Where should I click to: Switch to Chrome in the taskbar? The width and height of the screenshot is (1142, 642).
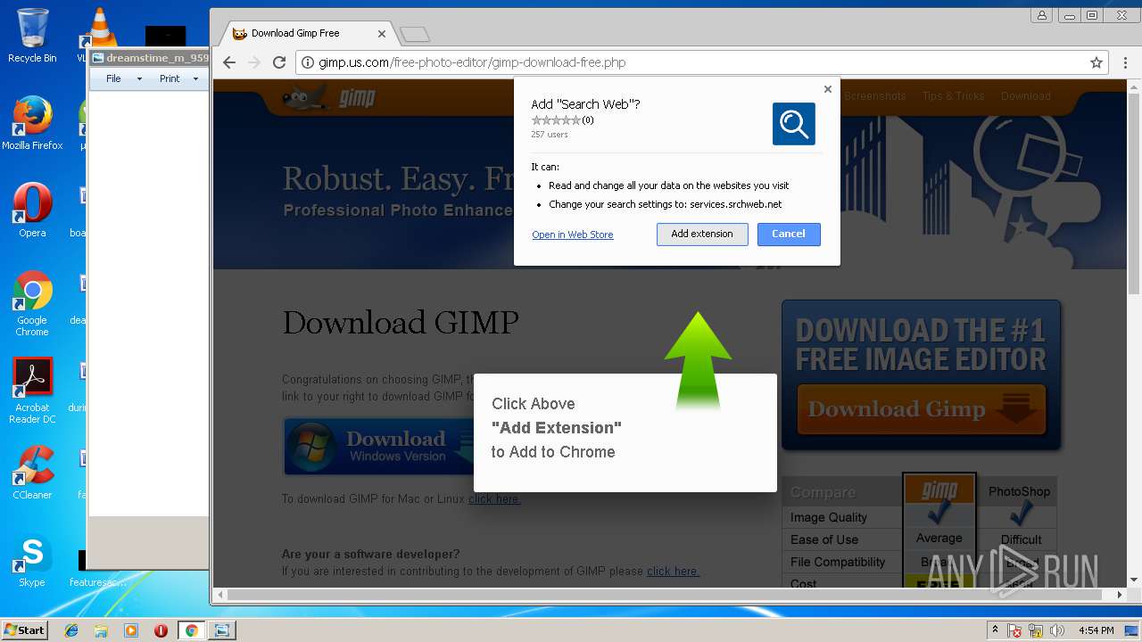coord(191,630)
